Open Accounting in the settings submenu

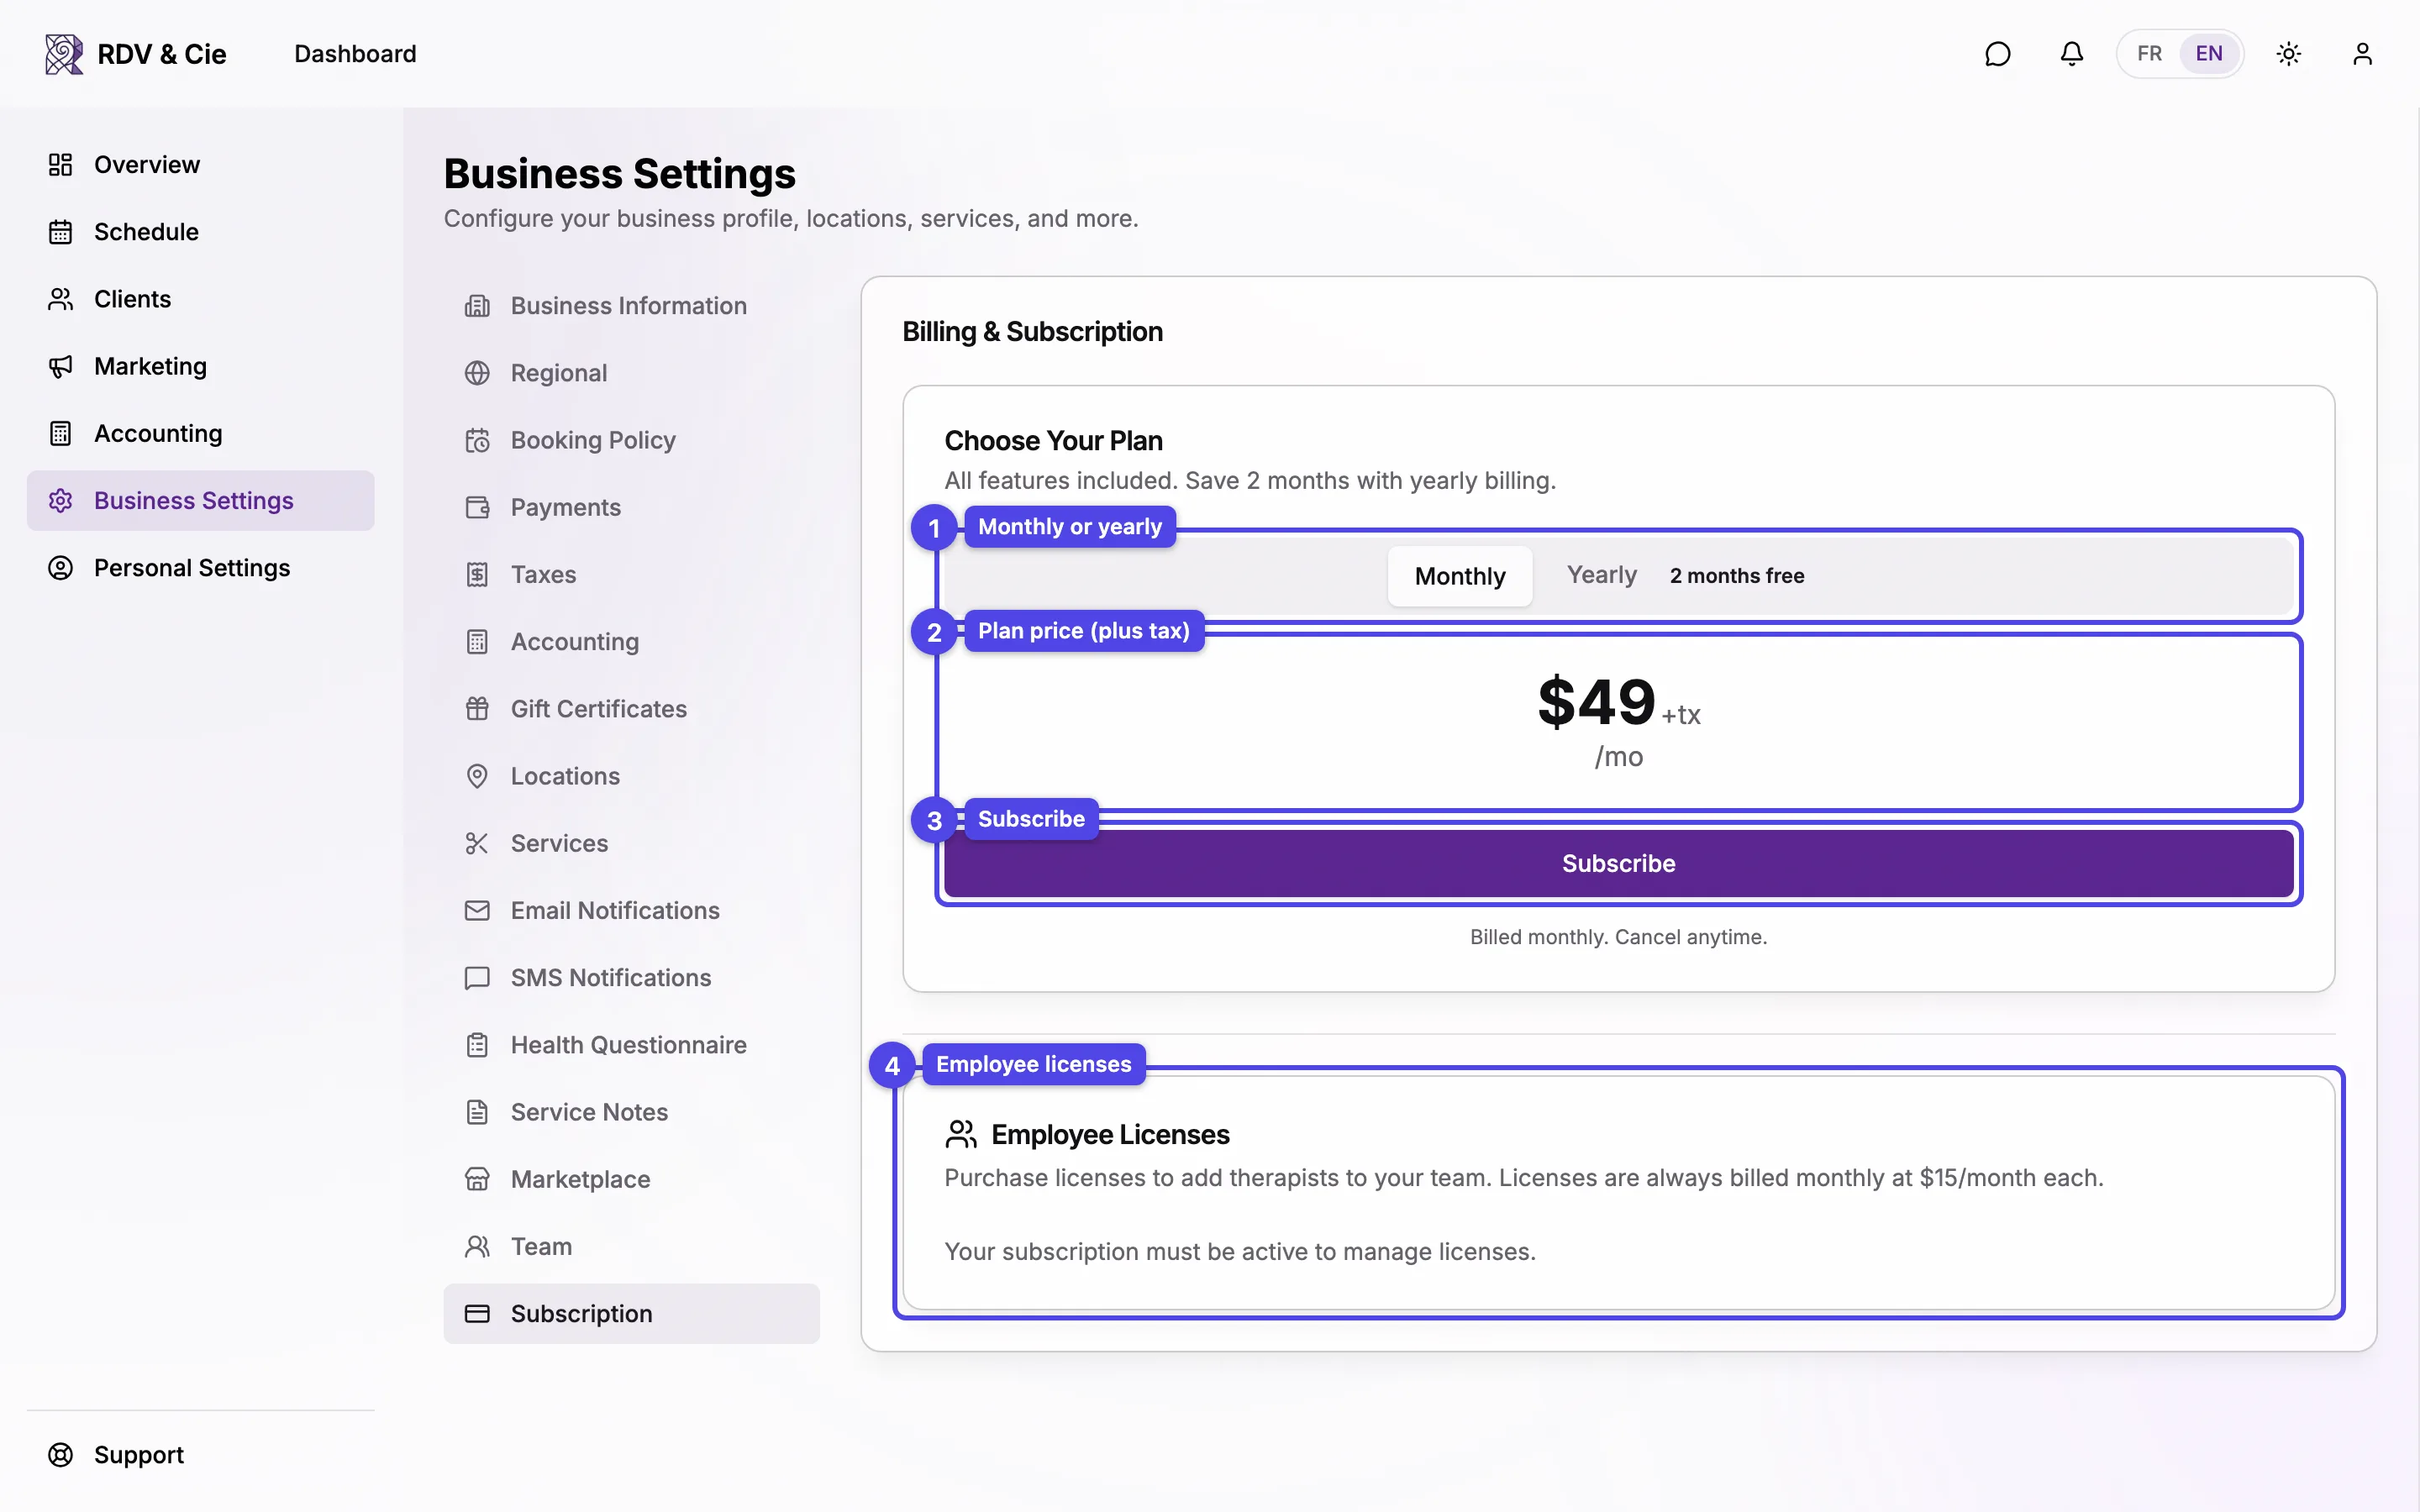click(x=631, y=642)
